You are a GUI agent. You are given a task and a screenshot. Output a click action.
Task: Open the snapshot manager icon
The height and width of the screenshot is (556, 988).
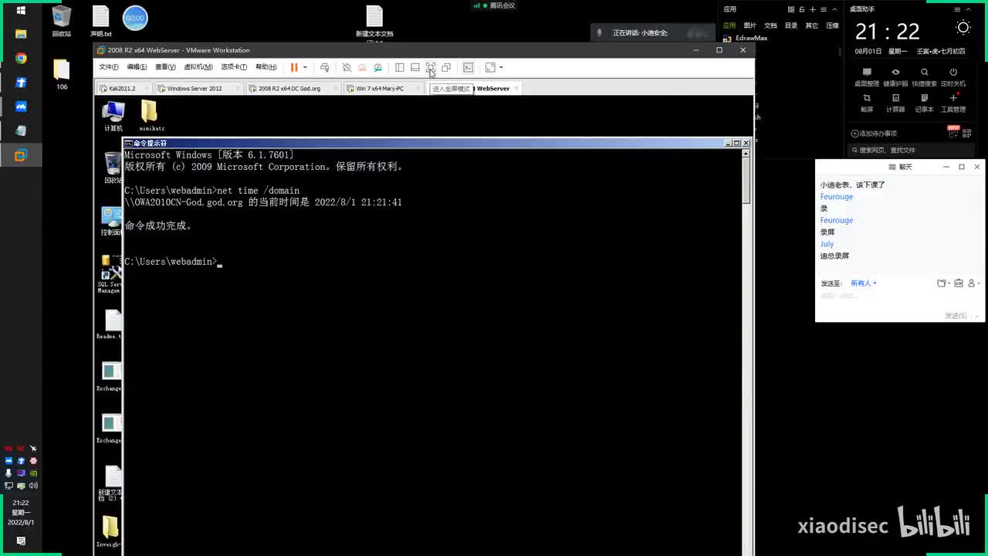[x=377, y=67]
